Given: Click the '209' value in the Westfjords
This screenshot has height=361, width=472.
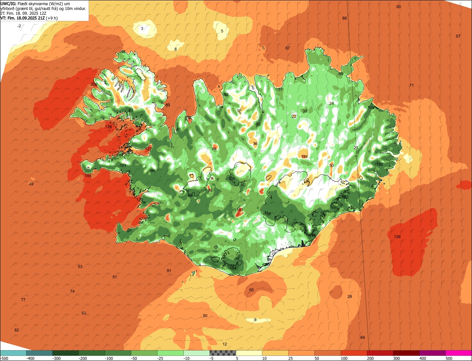Looking at the screenshot, I should (x=94, y=85).
